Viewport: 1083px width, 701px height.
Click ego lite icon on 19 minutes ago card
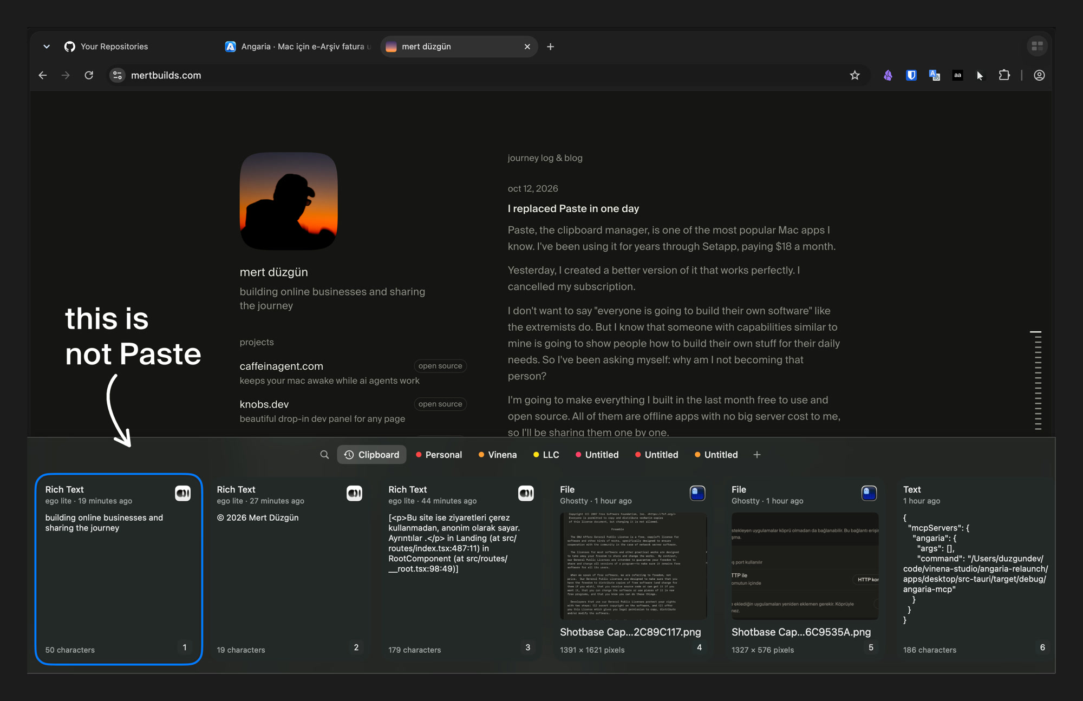coord(183,493)
